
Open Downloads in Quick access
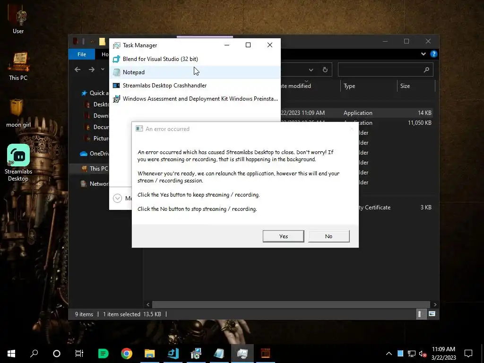97,116
